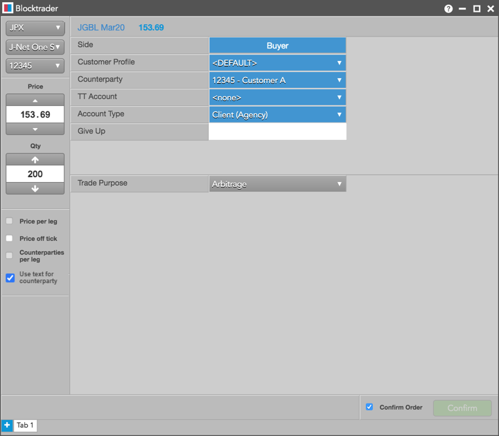
Task: Enable the Price per leg checkbox
Action: (x=10, y=221)
